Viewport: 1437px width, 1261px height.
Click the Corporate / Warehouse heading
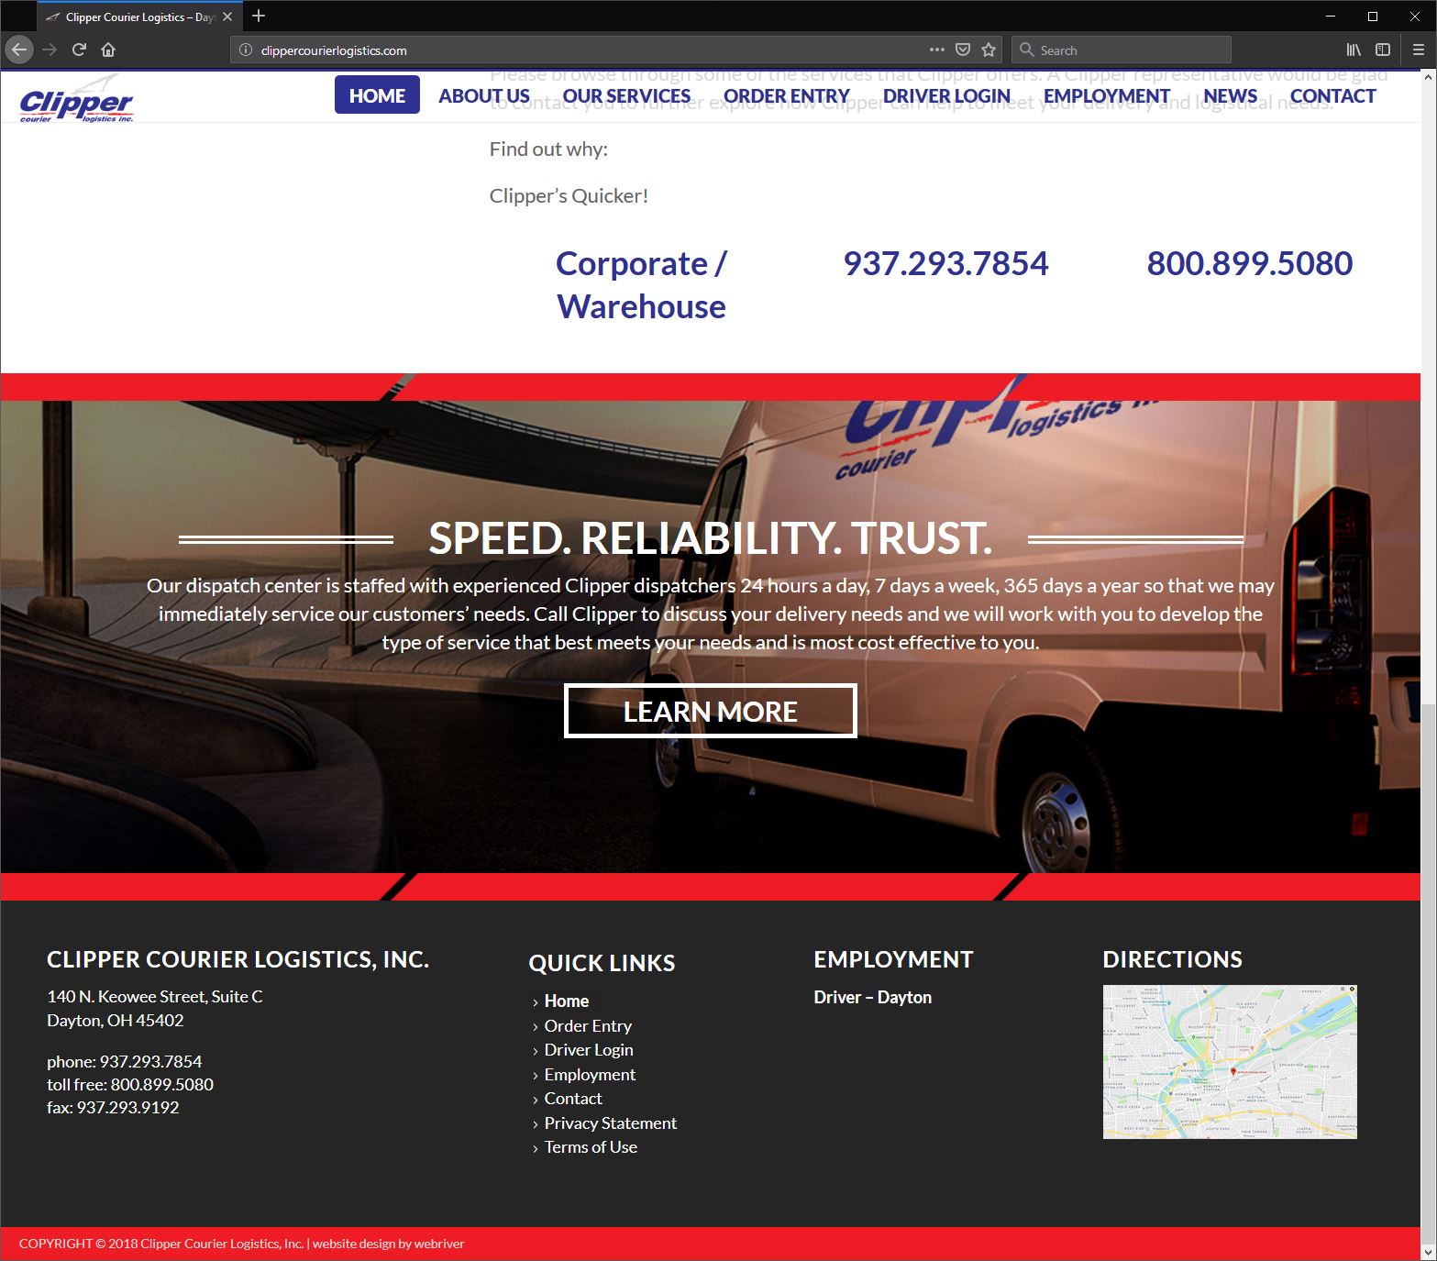[641, 285]
